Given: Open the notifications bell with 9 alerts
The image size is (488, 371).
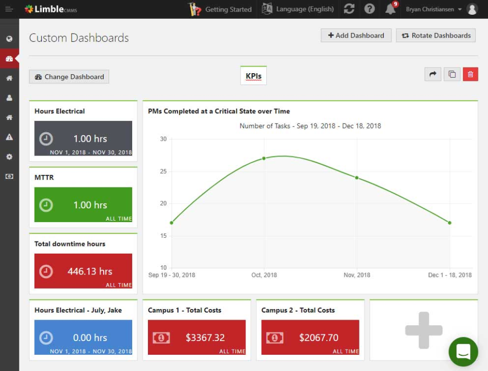Looking at the screenshot, I should [x=390, y=9].
